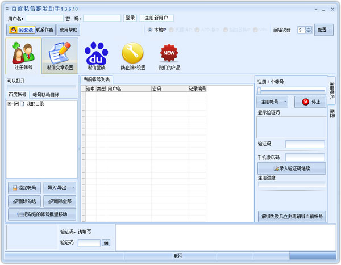Switch to the 百度帐号 tab

click(x=18, y=95)
